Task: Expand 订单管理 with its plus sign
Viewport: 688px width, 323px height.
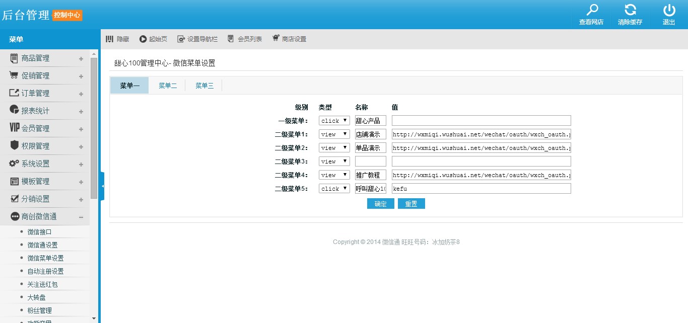Action: [x=81, y=94]
